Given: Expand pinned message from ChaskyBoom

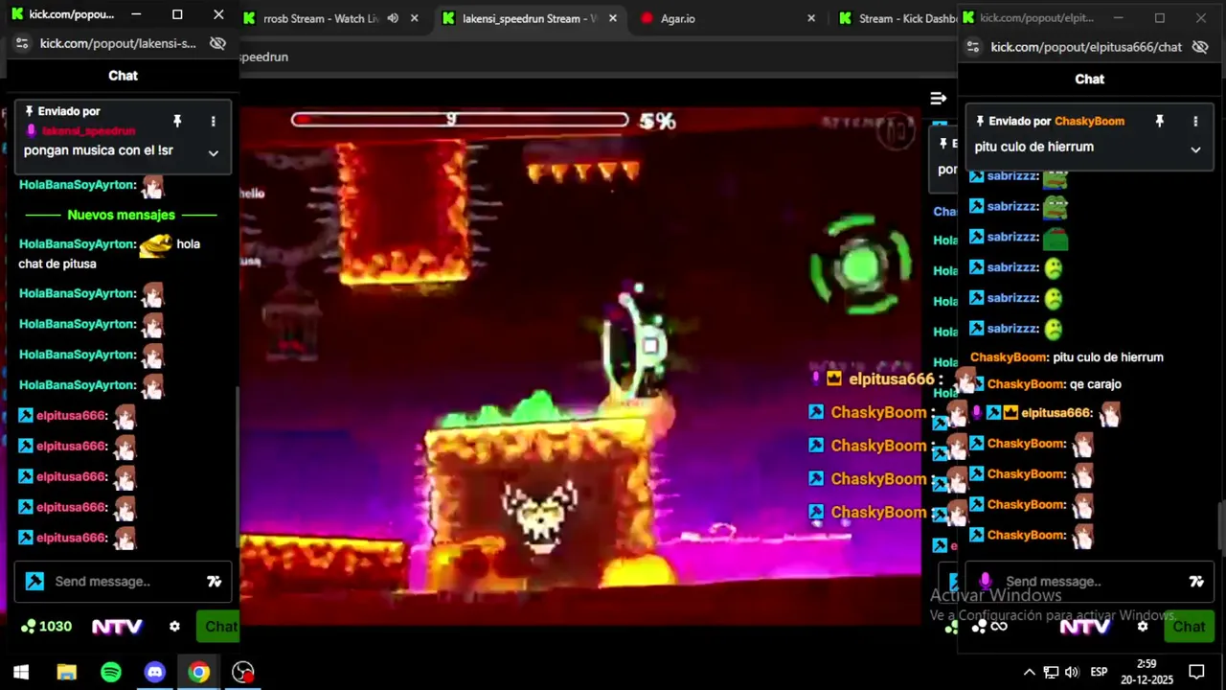Looking at the screenshot, I should point(1195,149).
